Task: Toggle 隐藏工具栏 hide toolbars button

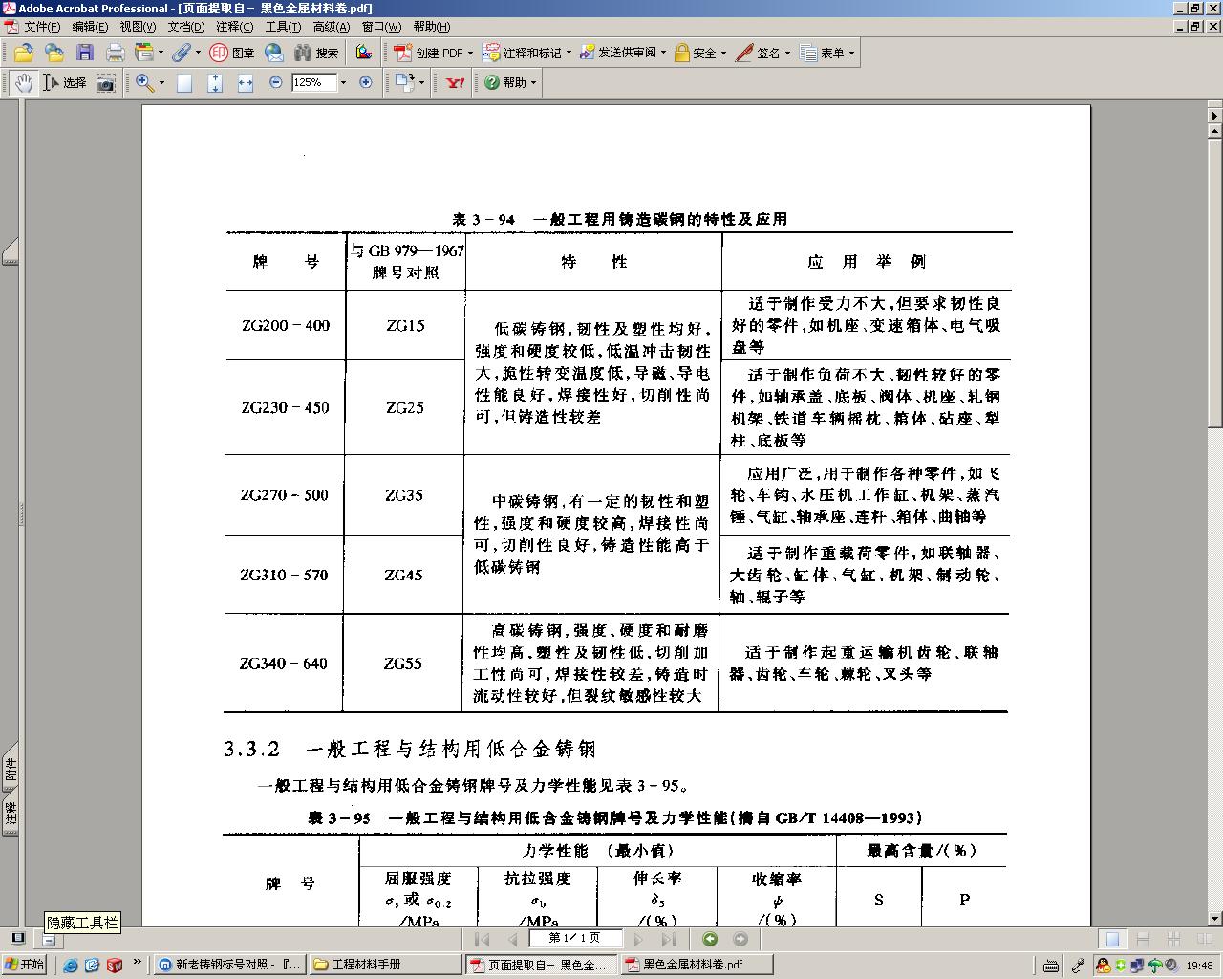Action: pos(49,940)
